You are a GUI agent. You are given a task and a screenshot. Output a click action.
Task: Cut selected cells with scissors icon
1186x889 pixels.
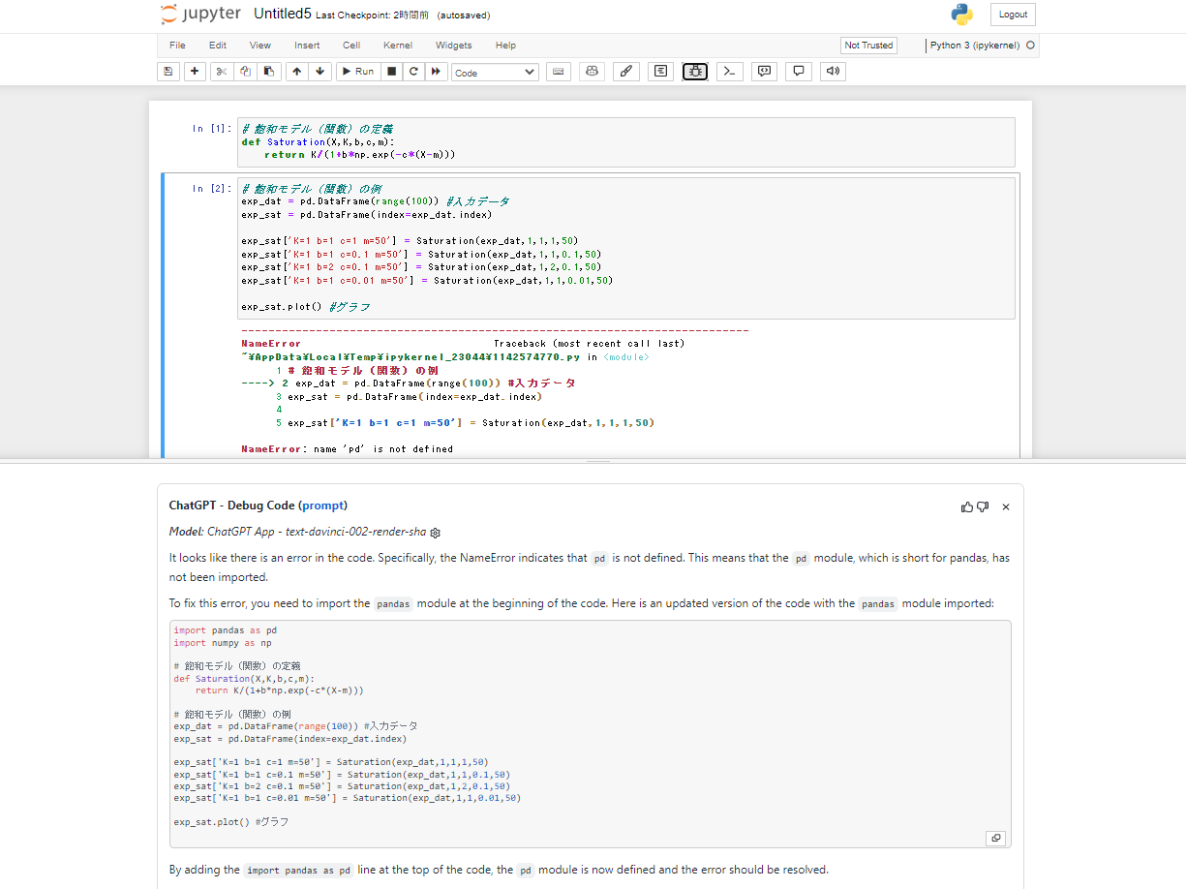click(x=222, y=72)
